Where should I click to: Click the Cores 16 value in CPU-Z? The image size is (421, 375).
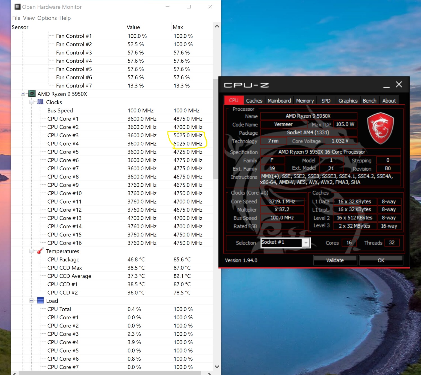(x=349, y=243)
